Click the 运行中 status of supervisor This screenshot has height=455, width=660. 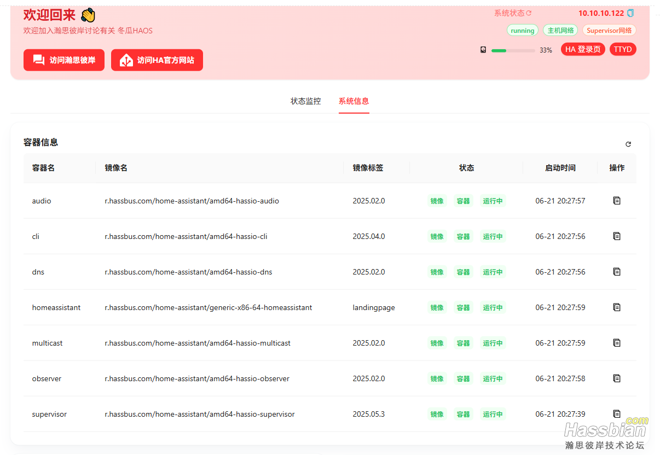[493, 414]
